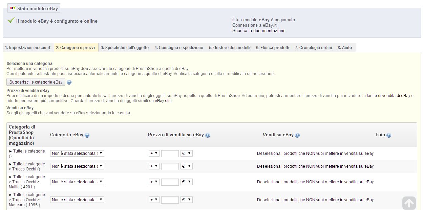The width and height of the screenshot is (423, 210).
Task: Click Deseleziona i prodotti text in Matite row
Action: coord(315,182)
